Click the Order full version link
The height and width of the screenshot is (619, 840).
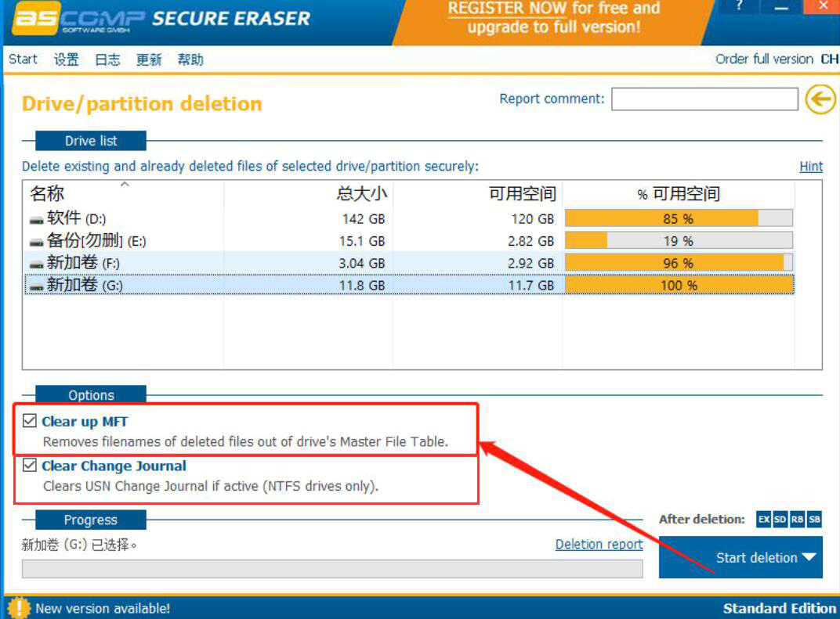click(765, 59)
